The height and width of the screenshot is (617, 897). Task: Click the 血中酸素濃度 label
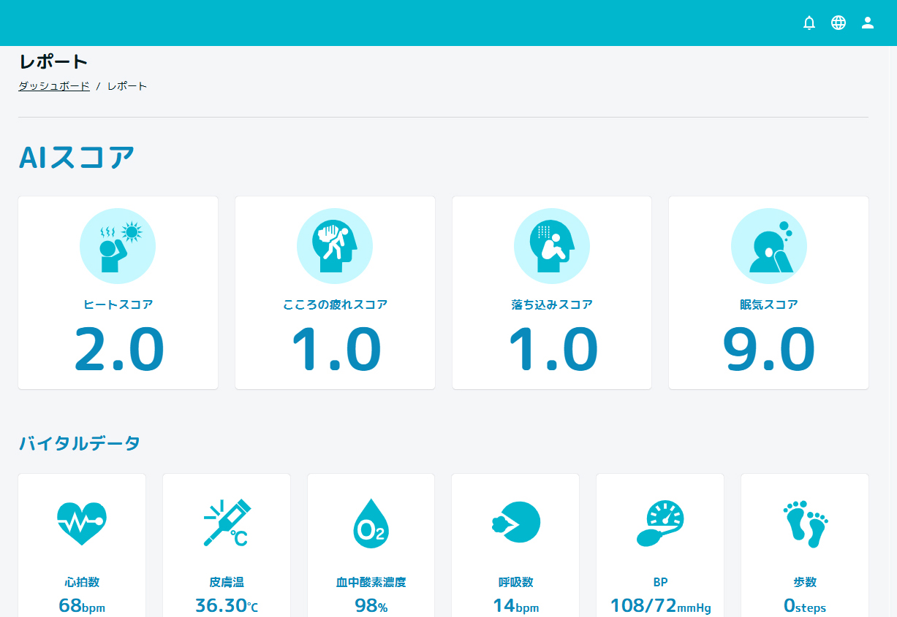[x=371, y=582]
